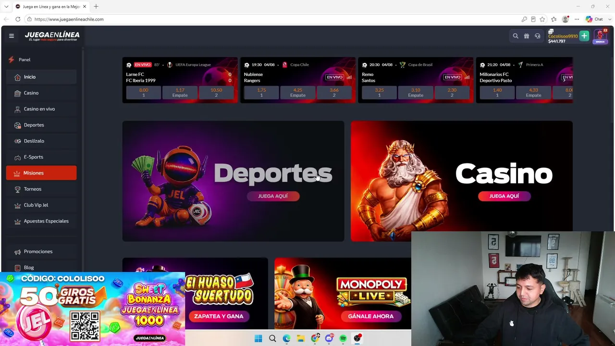Click the Panel lightning icon in the sidebar
The width and height of the screenshot is (615, 346).
click(x=12, y=60)
